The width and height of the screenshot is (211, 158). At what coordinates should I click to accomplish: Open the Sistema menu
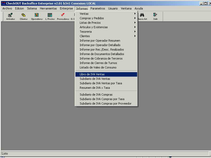(x=32, y=8)
